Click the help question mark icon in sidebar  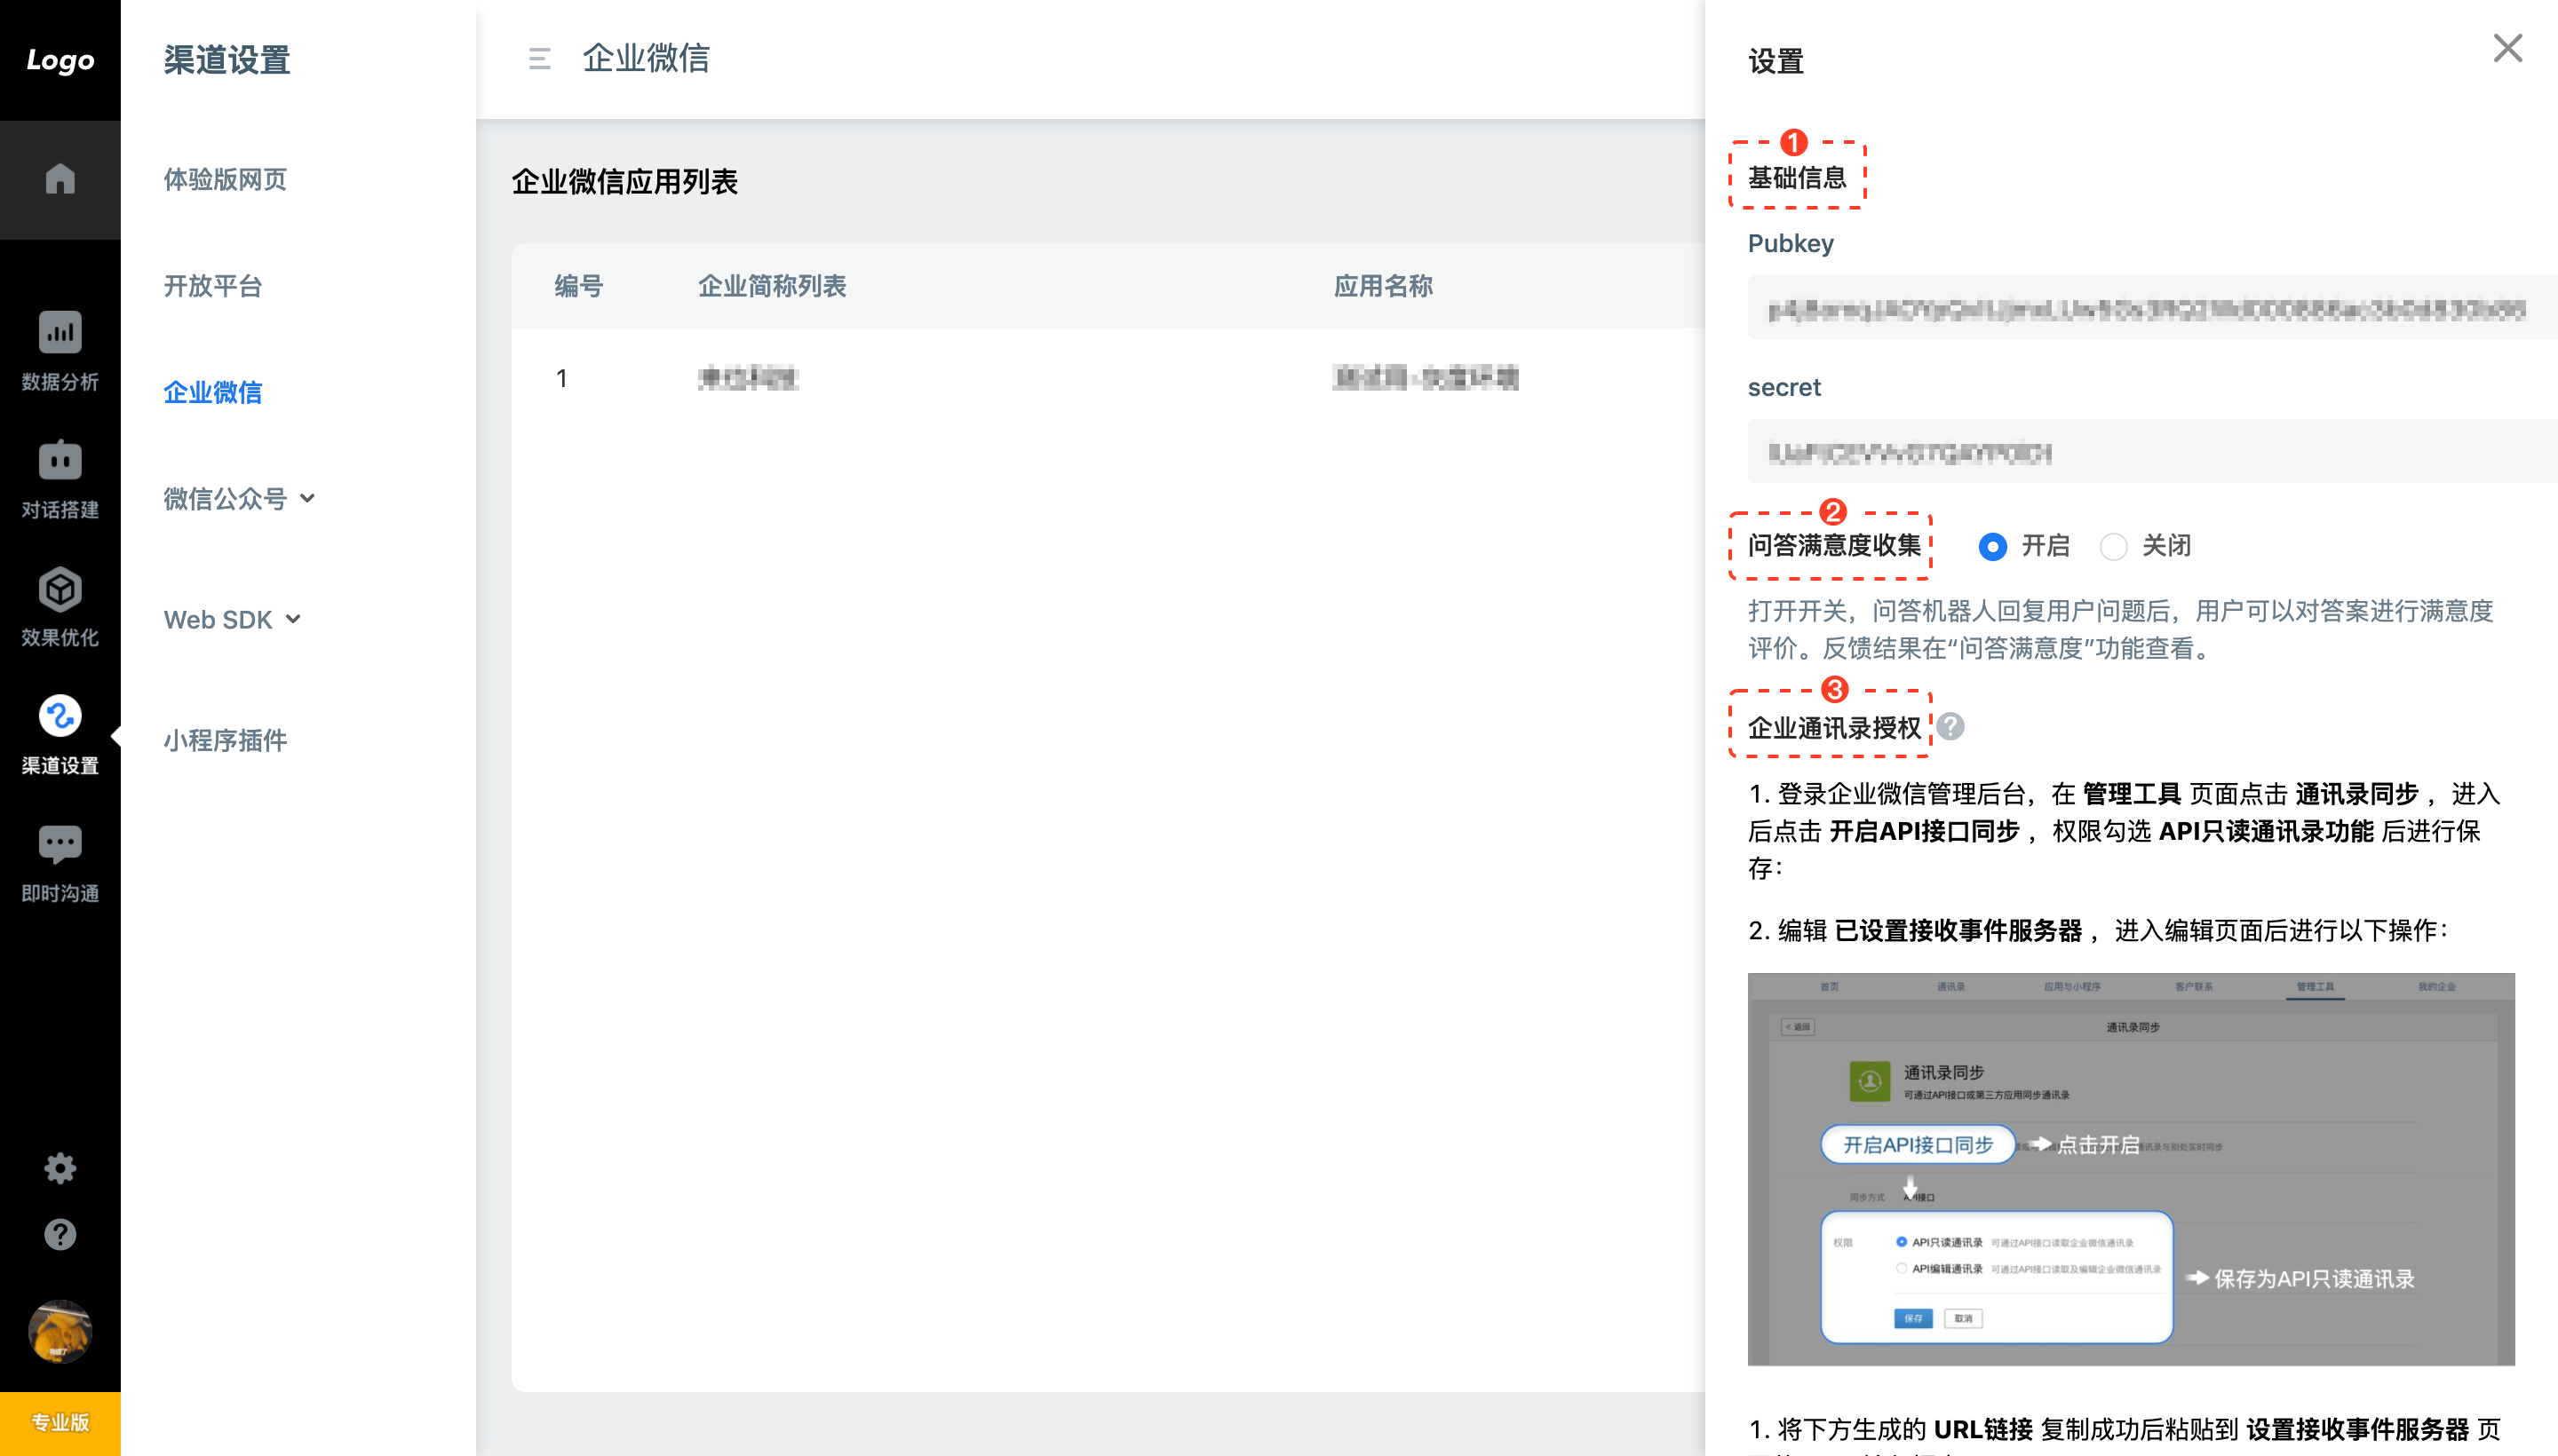coord(60,1234)
